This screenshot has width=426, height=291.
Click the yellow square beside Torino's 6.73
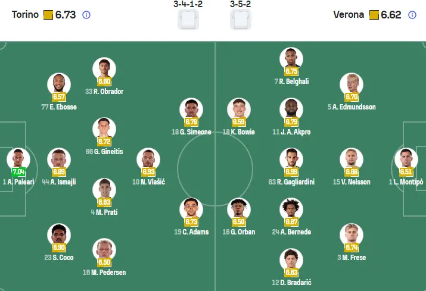[49, 15]
